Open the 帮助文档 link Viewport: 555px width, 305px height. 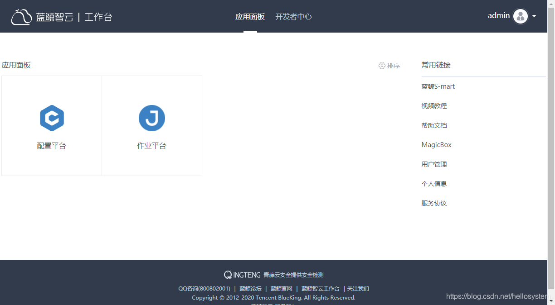coord(434,125)
